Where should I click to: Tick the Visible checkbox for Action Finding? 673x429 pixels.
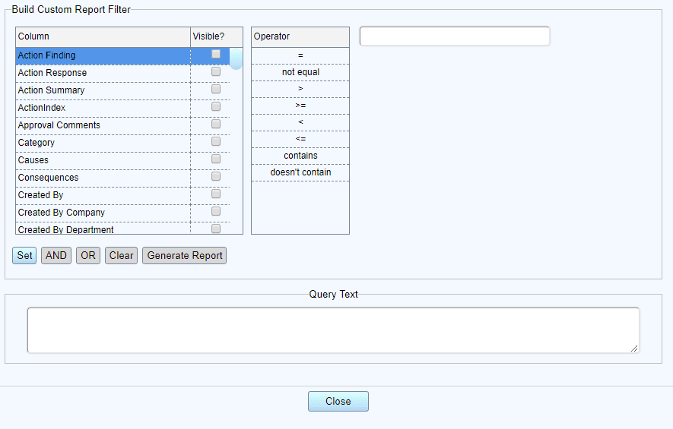click(x=216, y=54)
